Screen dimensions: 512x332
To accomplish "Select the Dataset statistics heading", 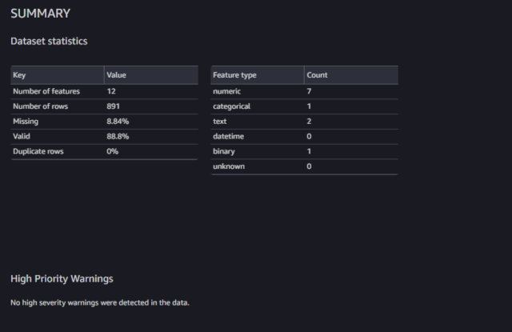I will pyautogui.click(x=49, y=41).
